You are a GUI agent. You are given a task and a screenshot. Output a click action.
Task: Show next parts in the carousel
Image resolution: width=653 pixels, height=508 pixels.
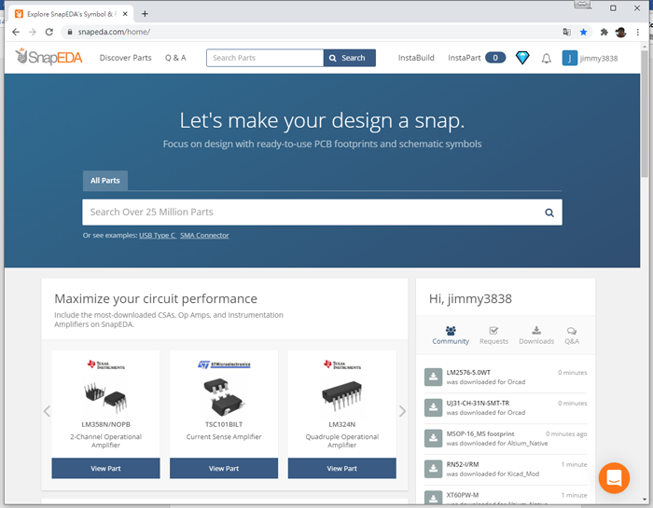coord(402,411)
